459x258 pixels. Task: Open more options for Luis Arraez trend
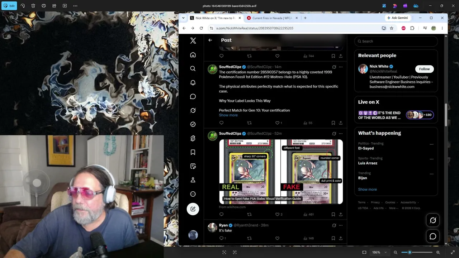[x=431, y=159]
